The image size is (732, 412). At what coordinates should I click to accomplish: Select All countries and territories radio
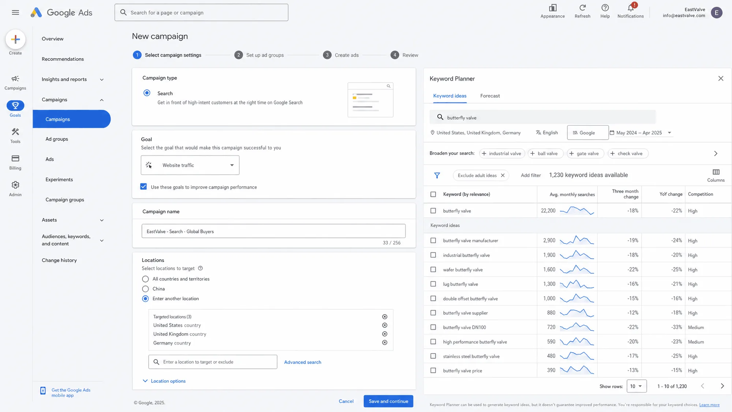pos(145,279)
